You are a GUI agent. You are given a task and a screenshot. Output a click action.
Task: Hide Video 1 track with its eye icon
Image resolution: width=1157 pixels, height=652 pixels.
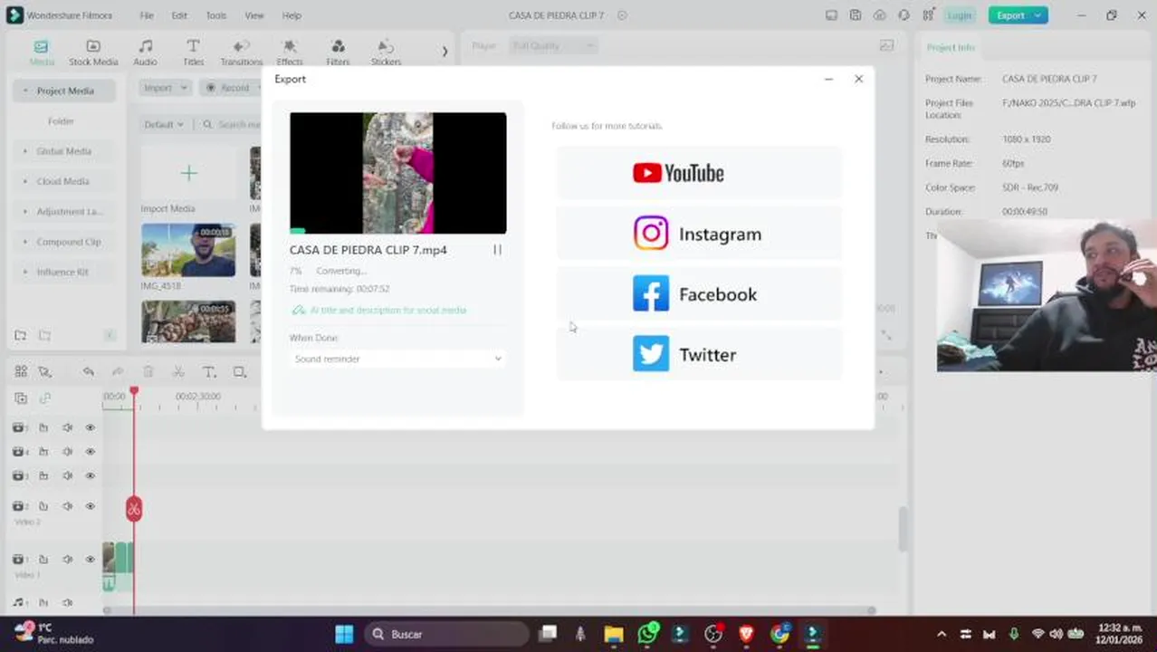click(x=90, y=560)
